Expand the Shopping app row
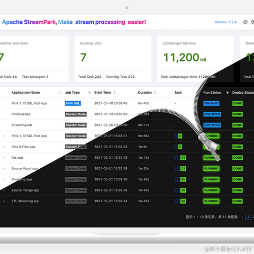The height and width of the screenshot is (254, 254). tap(4, 179)
